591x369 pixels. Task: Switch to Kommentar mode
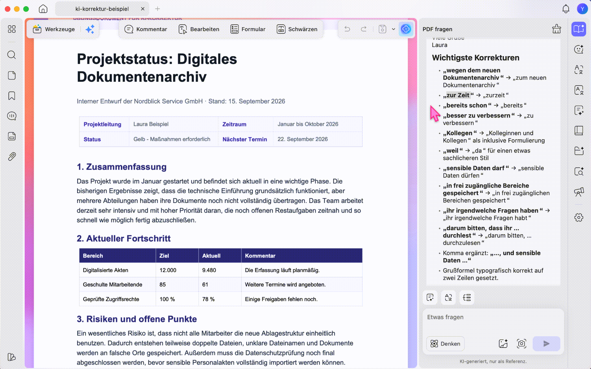tap(146, 29)
